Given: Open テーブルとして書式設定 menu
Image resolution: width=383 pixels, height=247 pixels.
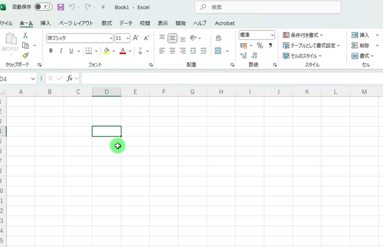Looking at the screenshot, I should click(x=311, y=45).
